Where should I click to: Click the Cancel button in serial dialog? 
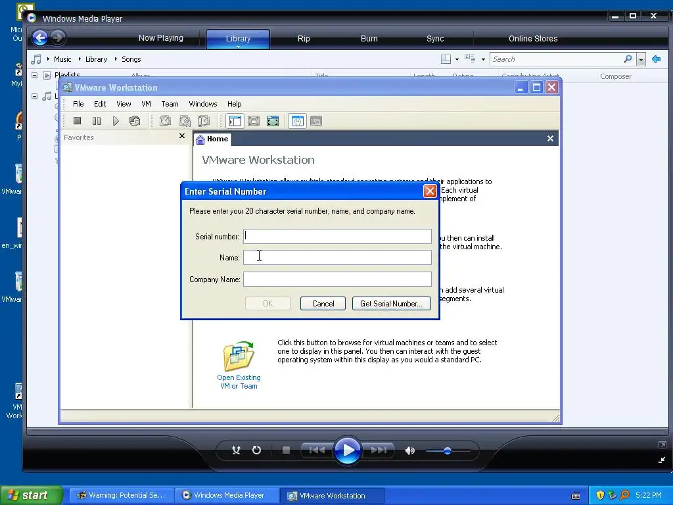[323, 304]
